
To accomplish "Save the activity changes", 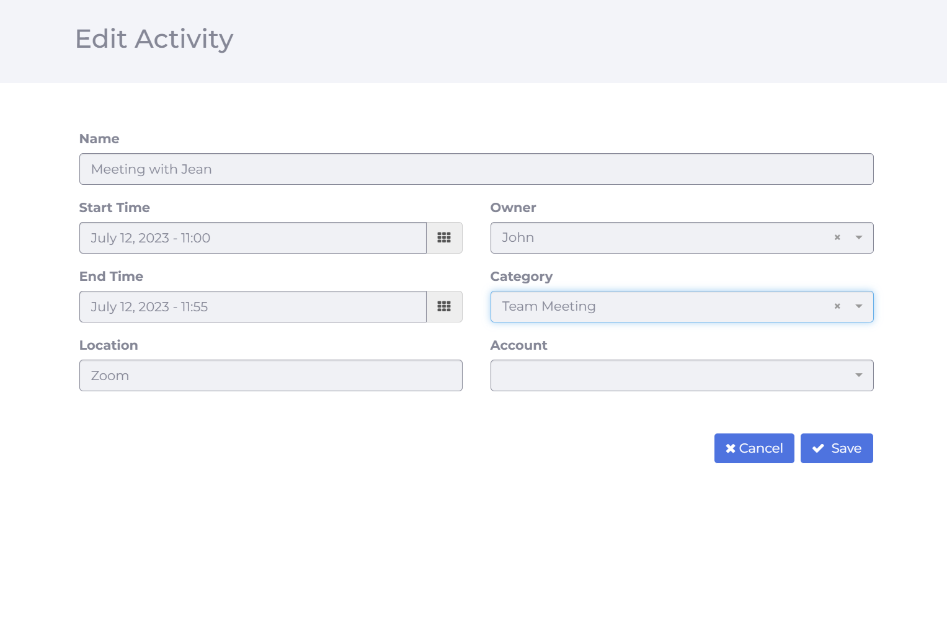I will tap(837, 448).
